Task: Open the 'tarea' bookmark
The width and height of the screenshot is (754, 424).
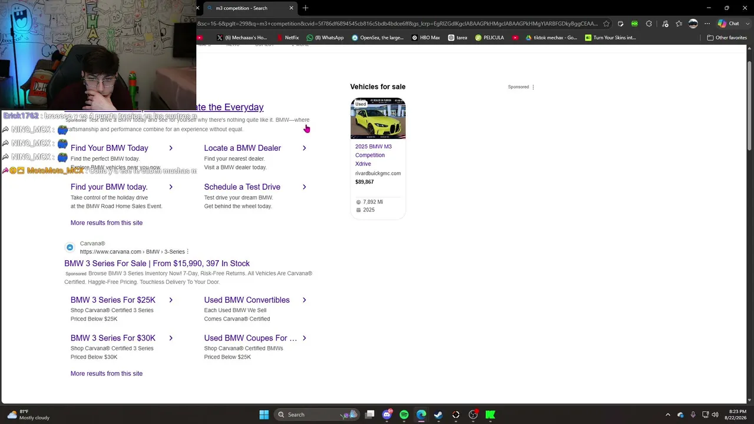Action: [458, 38]
